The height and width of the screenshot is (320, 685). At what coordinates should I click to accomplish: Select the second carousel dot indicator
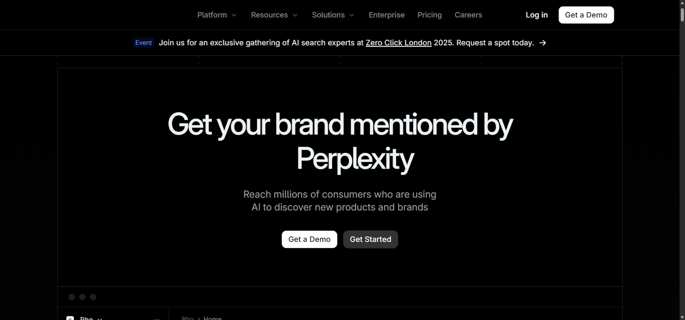[82, 296]
